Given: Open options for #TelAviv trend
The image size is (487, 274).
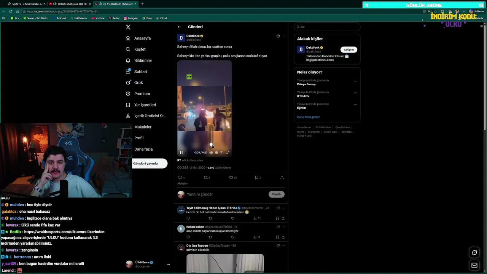Looking at the screenshot, I should [x=355, y=93].
